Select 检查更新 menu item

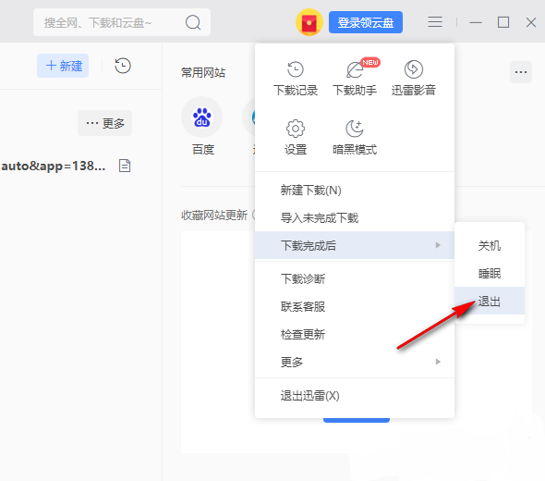click(x=355, y=335)
